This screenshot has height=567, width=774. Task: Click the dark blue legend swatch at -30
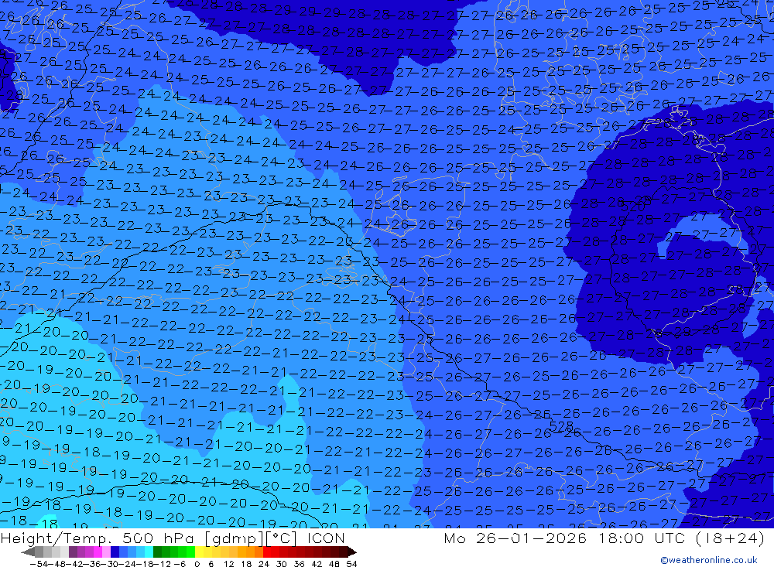click(115, 552)
